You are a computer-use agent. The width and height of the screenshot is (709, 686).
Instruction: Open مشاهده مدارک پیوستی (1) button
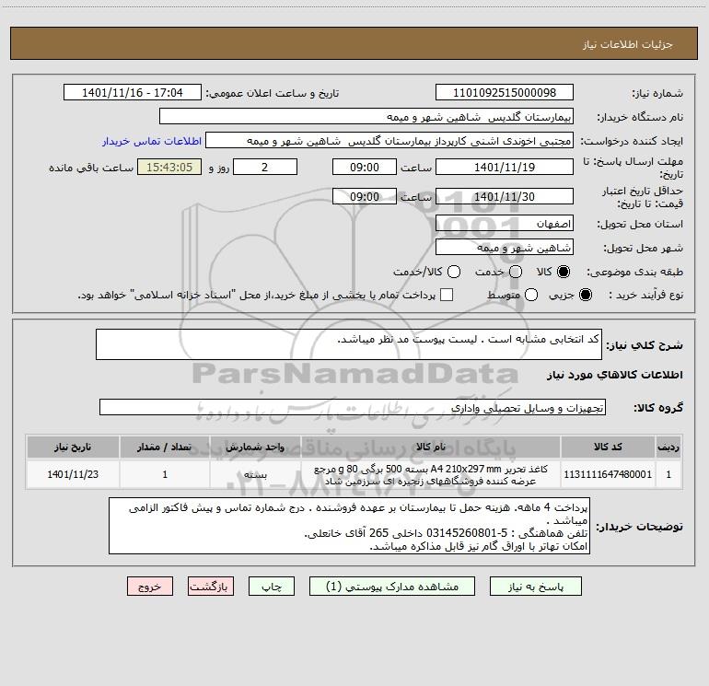point(392,587)
